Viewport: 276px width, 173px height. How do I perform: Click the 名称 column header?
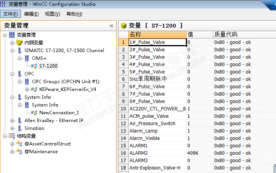point(157,35)
